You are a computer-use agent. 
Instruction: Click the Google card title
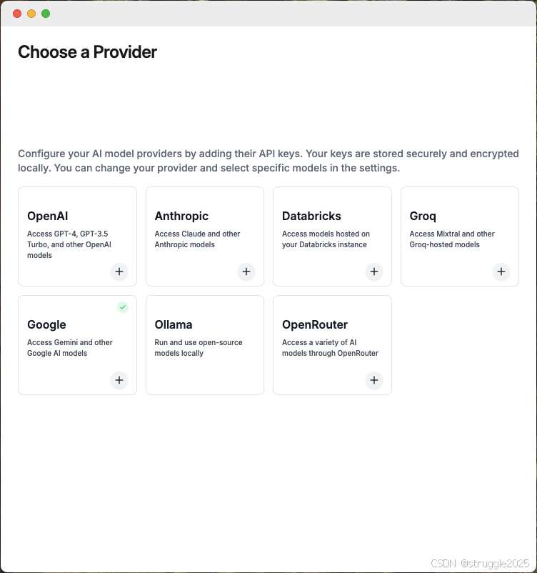tap(46, 324)
